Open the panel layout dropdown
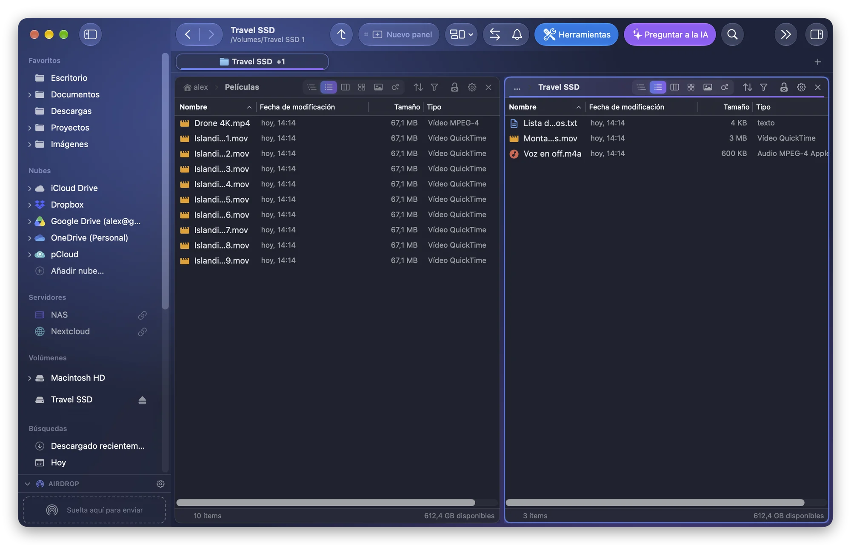Image resolution: width=851 pixels, height=545 pixels. 461,34
